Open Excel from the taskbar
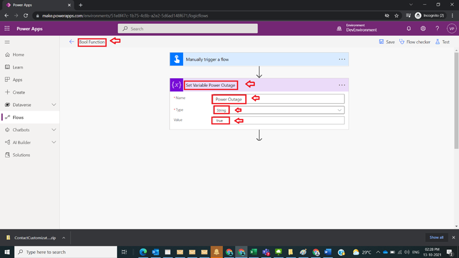459x258 pixels. pyautogui.click(x=253, y=252)
